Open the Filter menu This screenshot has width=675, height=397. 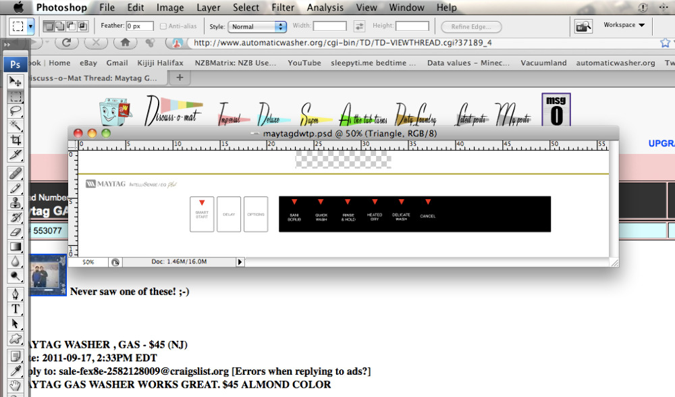283,7
